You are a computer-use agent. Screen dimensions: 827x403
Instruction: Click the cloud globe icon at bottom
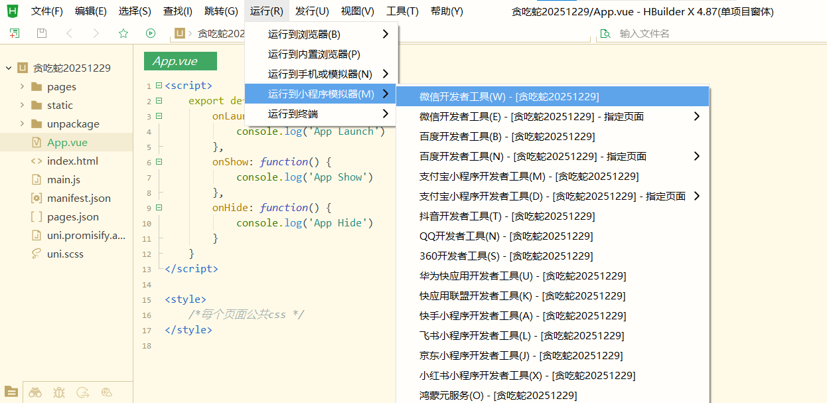pyautogui.click(x=107, y=392)
